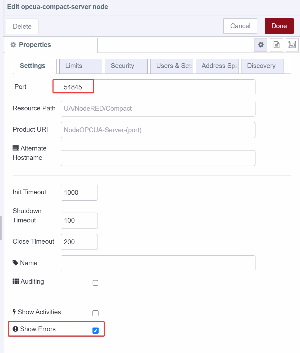
Task: Switch to the Discovery tab
Action: (262, 66)
